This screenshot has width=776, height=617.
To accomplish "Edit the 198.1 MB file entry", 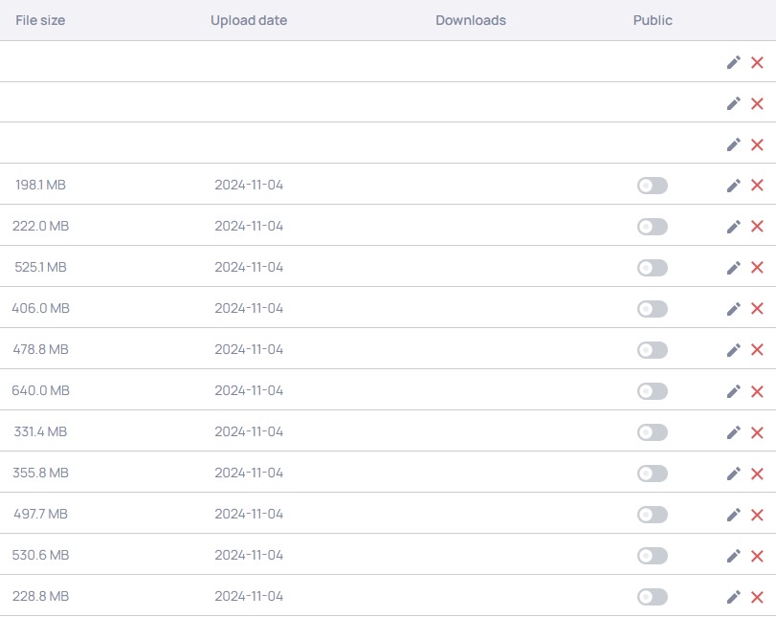I will pyautogui.click(x=734, y=186).
